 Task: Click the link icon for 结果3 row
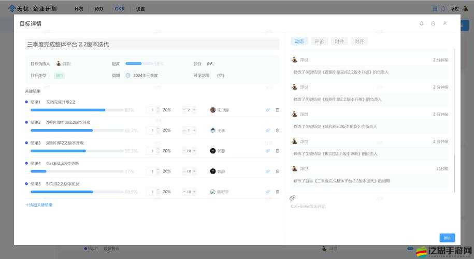click(268, 151)
